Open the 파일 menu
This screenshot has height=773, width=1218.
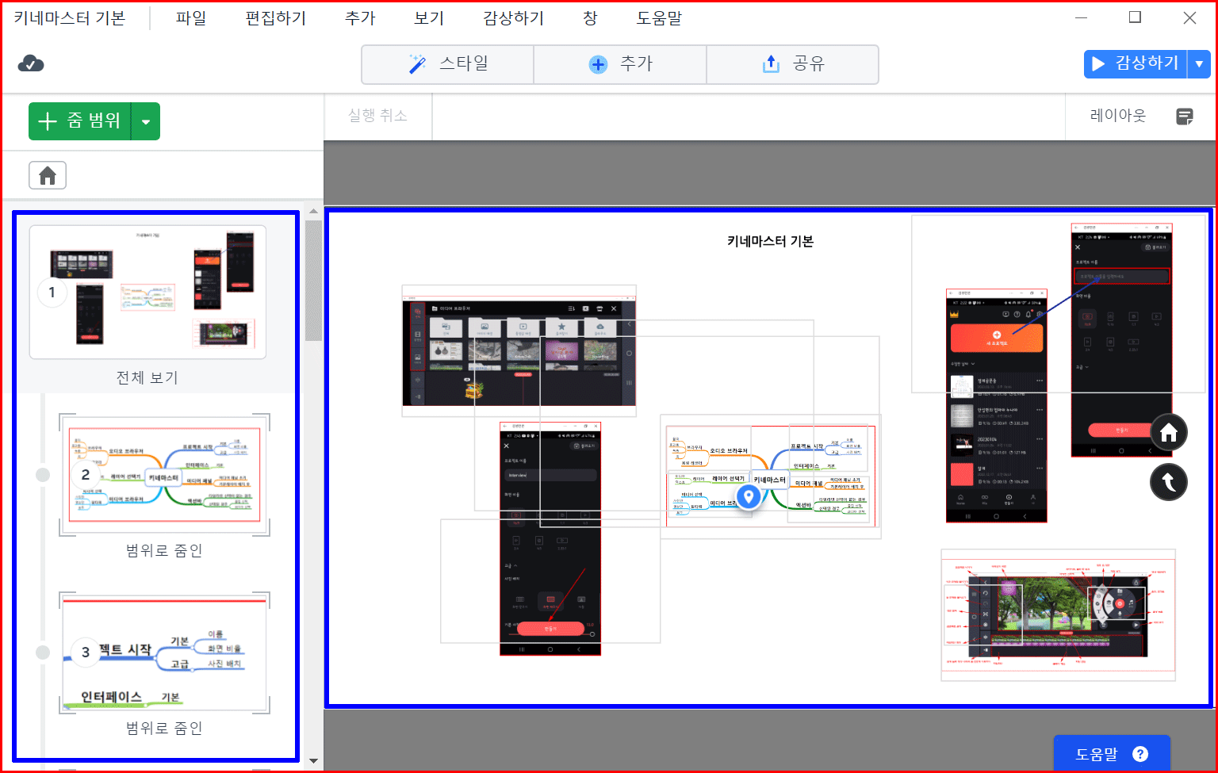pyautogui.click(x=191, y=18)
